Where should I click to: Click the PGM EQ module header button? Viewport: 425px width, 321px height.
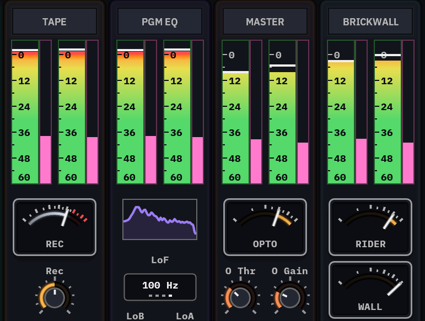pos(160,21)
